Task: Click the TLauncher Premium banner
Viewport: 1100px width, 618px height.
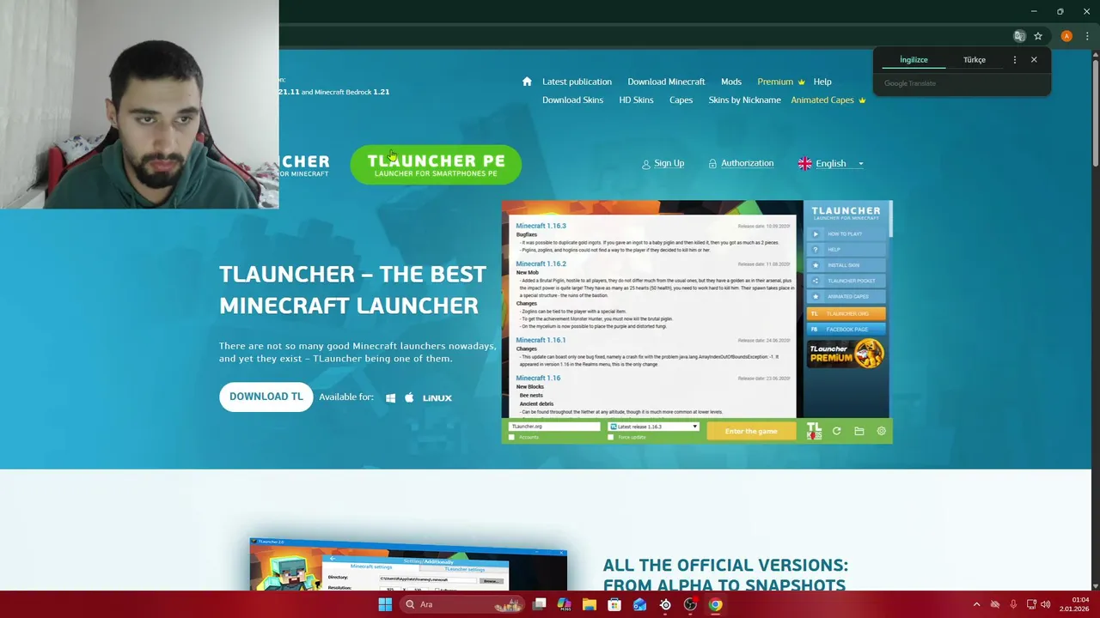Action: 846,354
